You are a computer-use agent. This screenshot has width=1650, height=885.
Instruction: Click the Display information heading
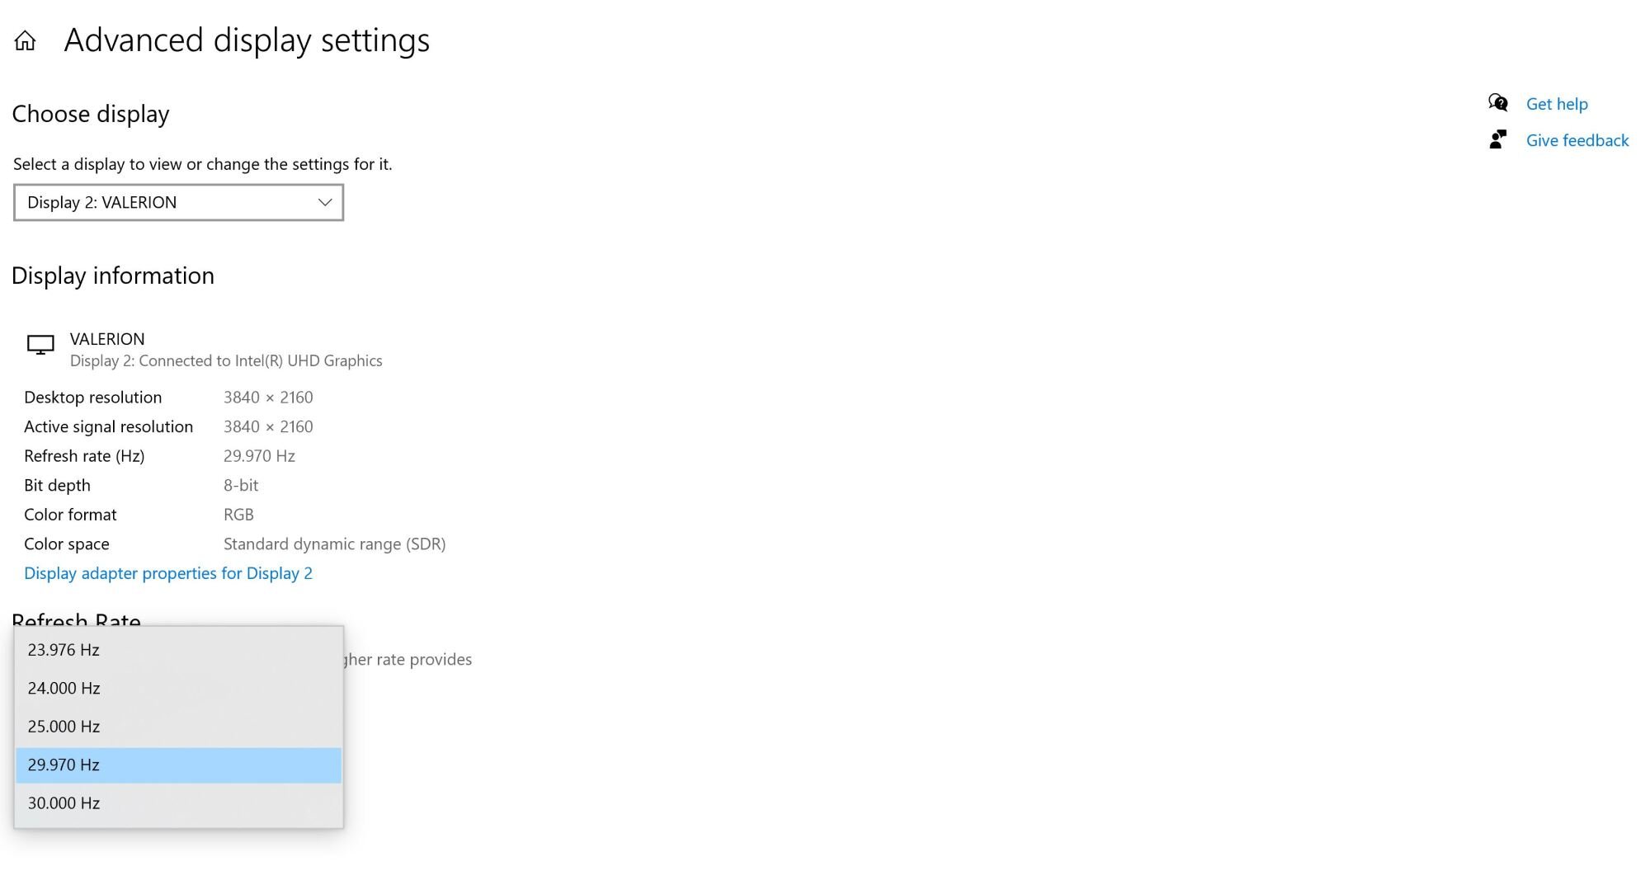pyautogui.click(x=113, y=275)
